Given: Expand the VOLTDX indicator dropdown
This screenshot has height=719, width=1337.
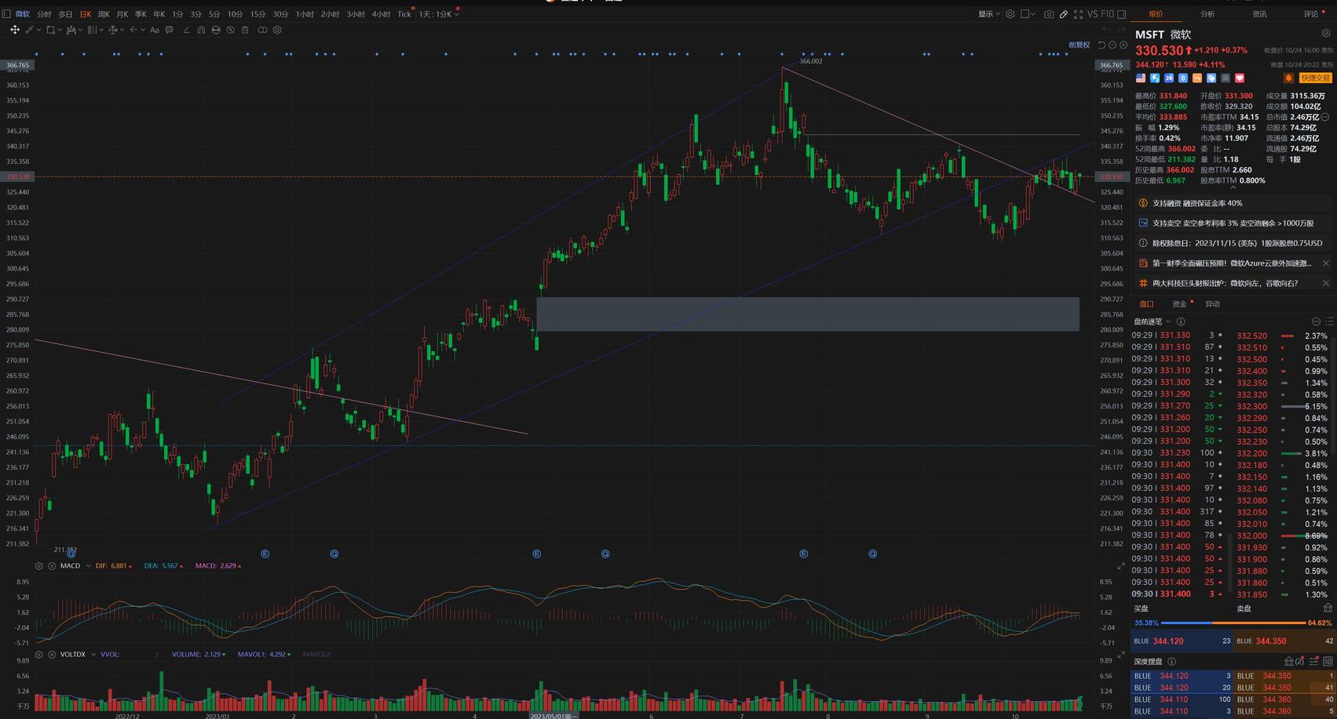Looking at the screenshot, I should pyautogui.click(x=93, y=655).
